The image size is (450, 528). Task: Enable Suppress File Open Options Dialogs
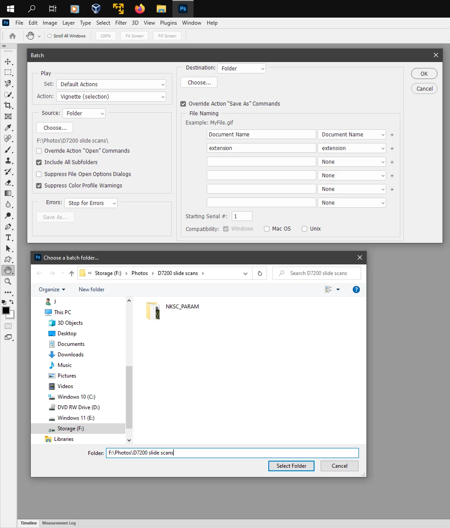(39, 174)
